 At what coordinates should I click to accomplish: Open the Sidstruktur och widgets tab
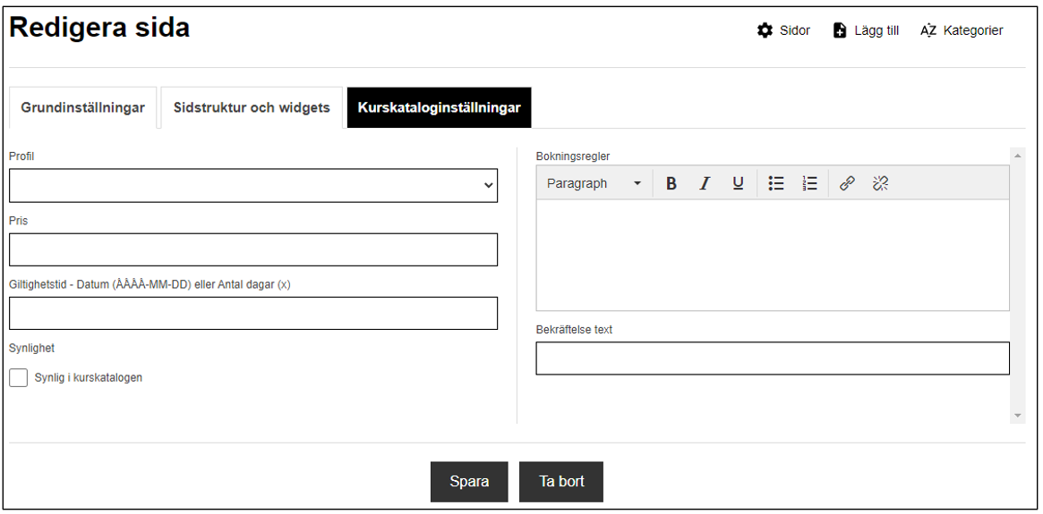point(252,107)
